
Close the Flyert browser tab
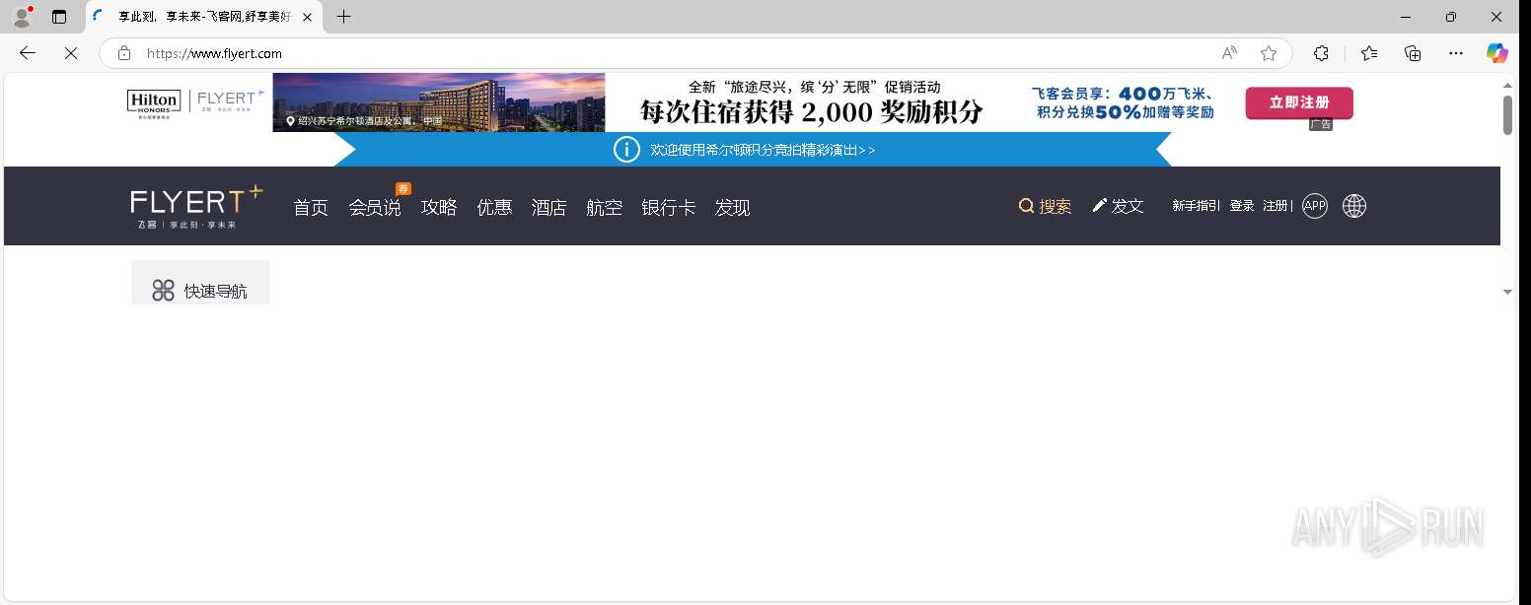point(307,17)
